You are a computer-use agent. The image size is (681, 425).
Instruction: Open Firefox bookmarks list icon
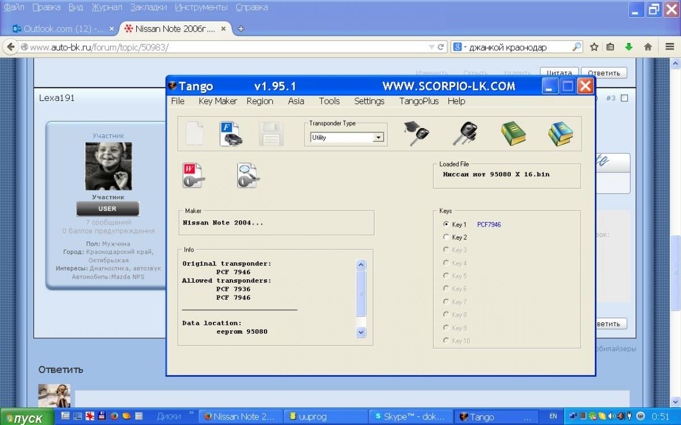coord(610,47)
